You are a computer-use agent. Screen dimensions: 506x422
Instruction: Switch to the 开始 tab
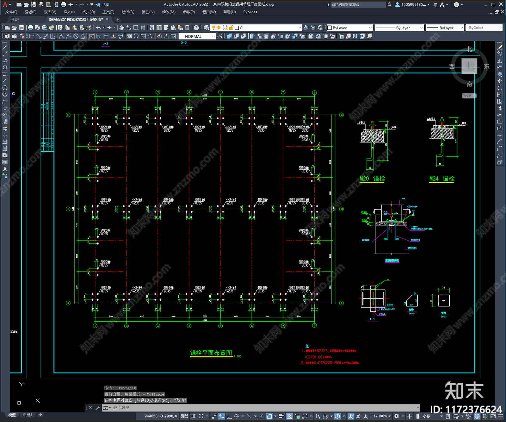15,20
